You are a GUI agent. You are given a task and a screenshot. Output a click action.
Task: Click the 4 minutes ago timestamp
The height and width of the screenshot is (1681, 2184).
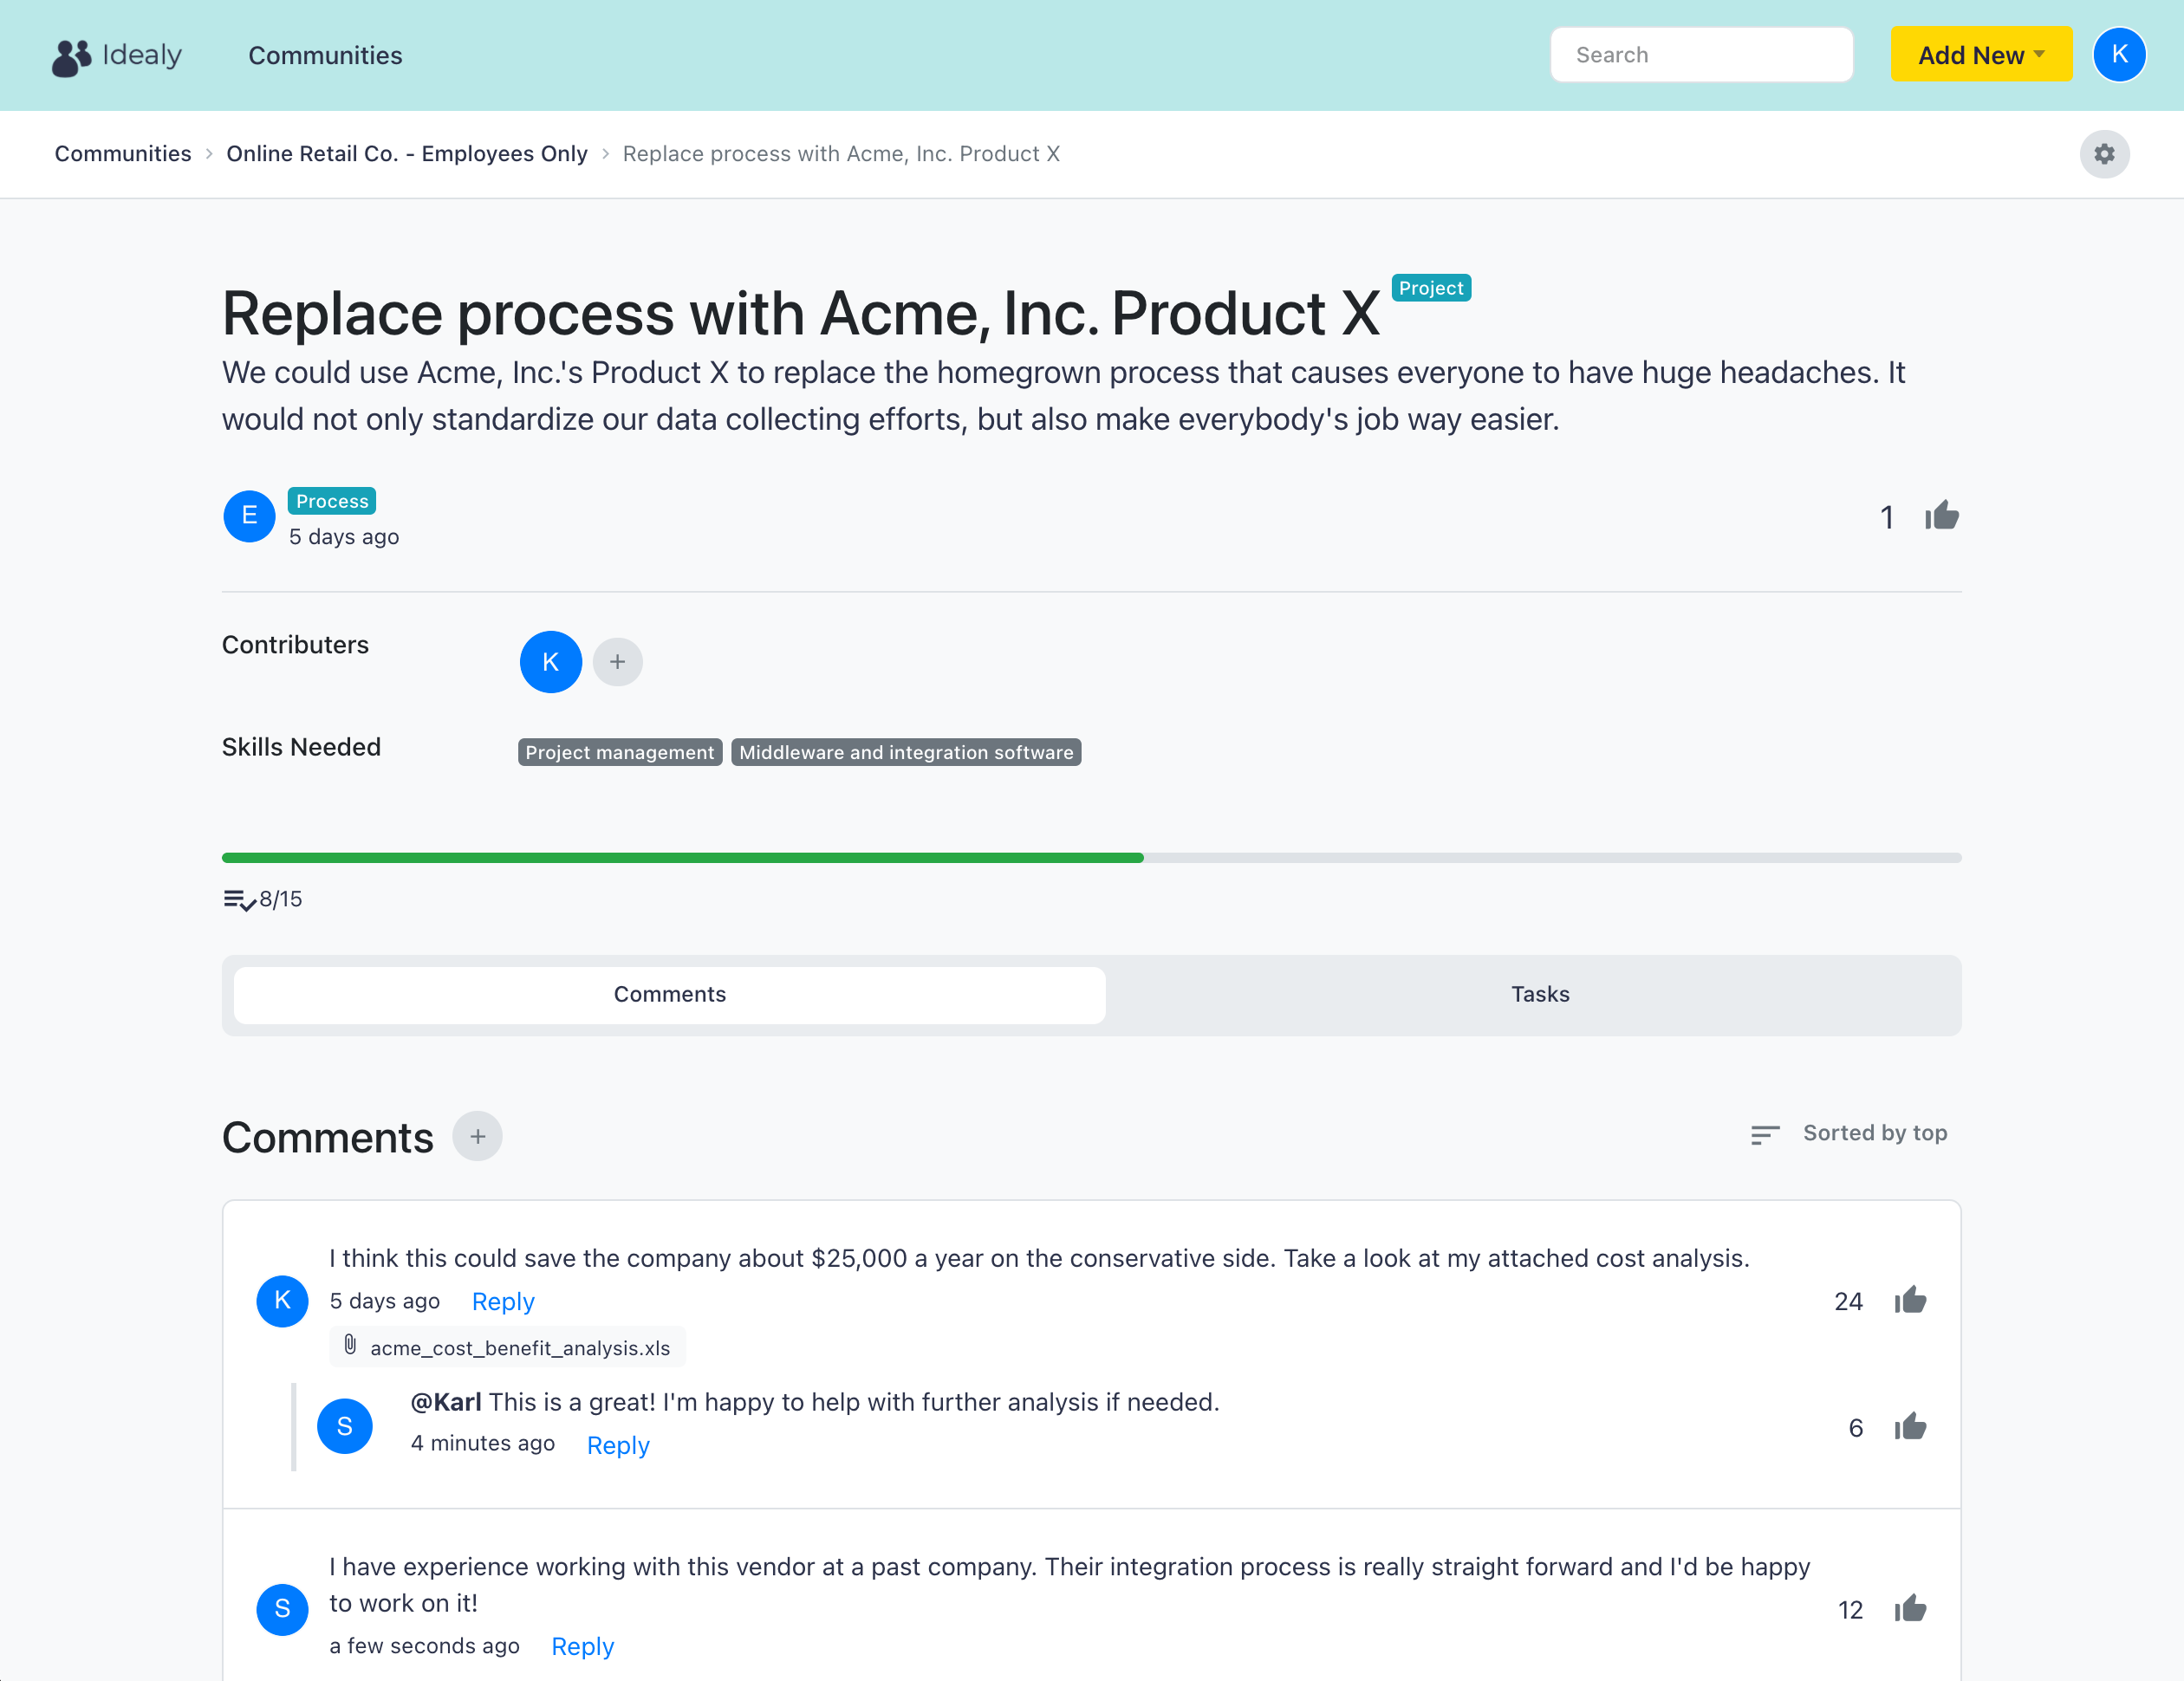(483, 1443)
